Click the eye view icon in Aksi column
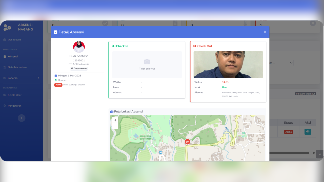Viewport: 324px width, 182px height. click(308, 132)
